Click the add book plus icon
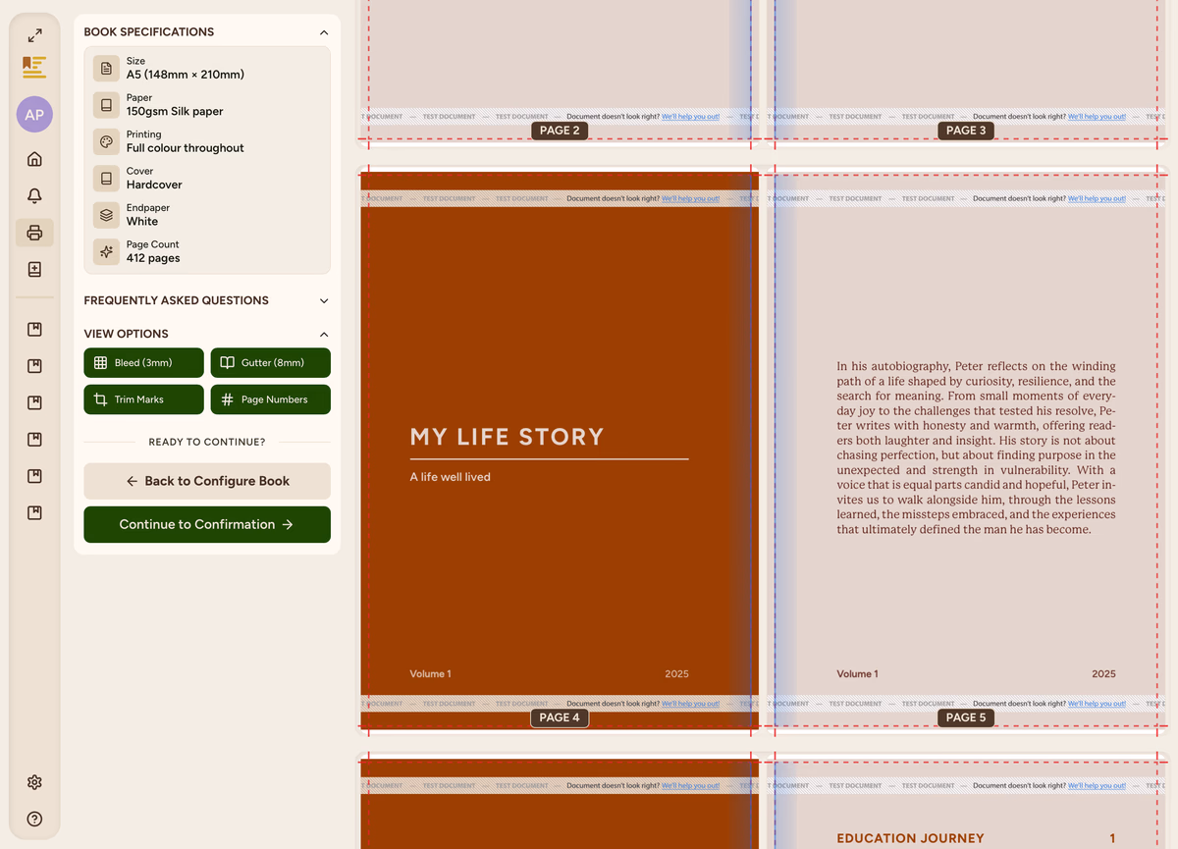 (x=34, y=270)
